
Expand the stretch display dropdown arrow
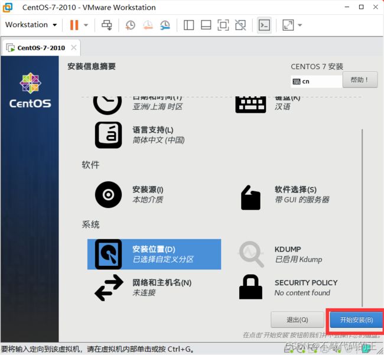pos(300,25)
